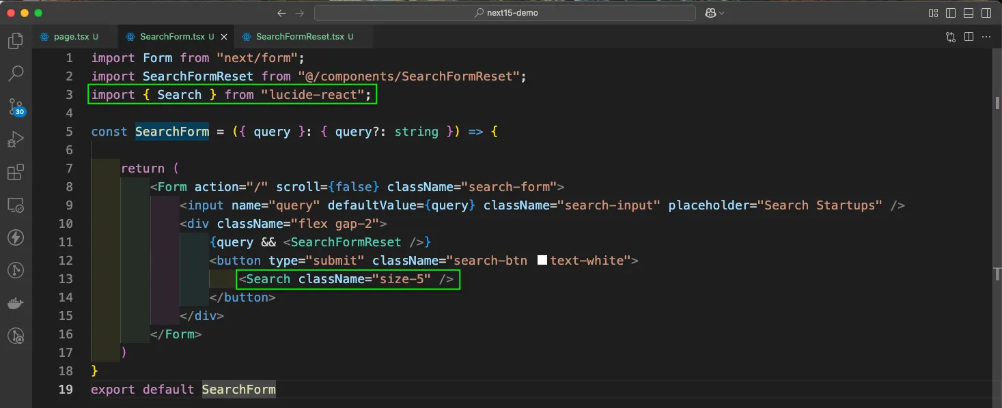Open the Run and Debug view

pyautogui.click(x=15, y=139)
